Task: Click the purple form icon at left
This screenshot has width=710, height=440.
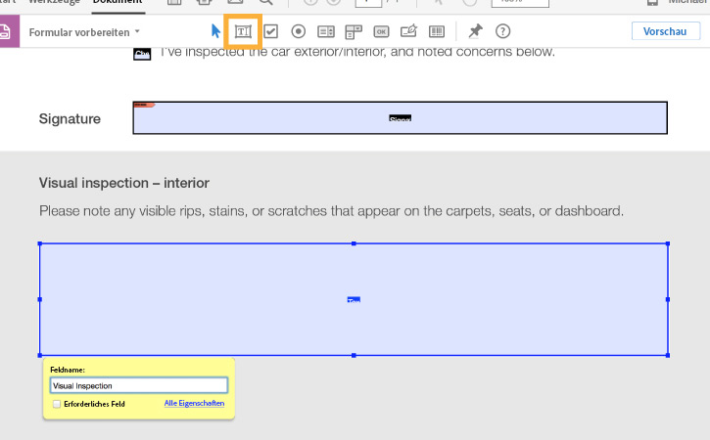Action: coord(10,31)
